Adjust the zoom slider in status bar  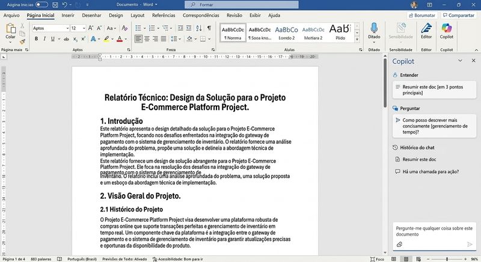[x=447, y=259]
